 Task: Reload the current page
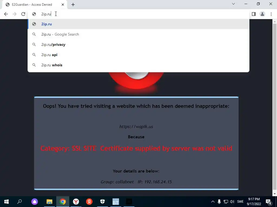(23, 14)
